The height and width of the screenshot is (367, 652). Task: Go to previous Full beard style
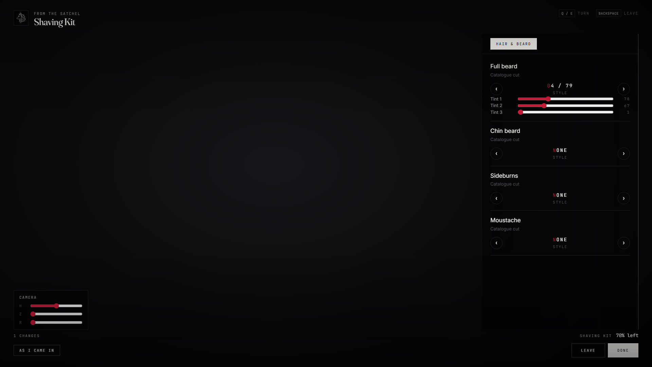[496, 89]
